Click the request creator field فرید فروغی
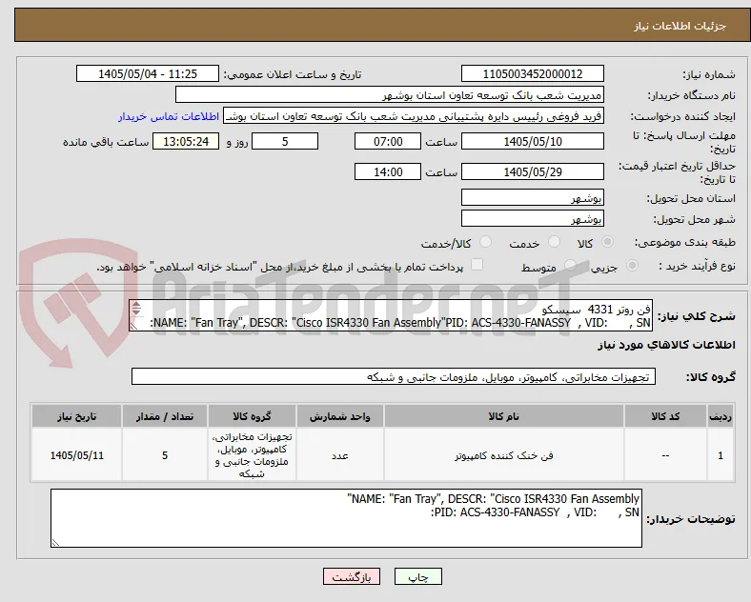Image resolution: width=751 pixels, height=602 pixels. [x=414, y=116]
